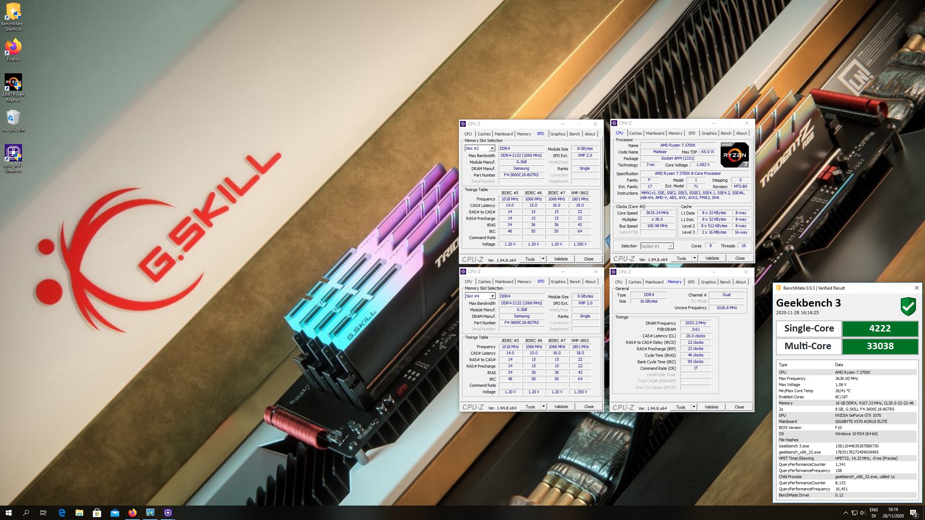
Task: Select SPD tab in Memory window
Action: 691,282
